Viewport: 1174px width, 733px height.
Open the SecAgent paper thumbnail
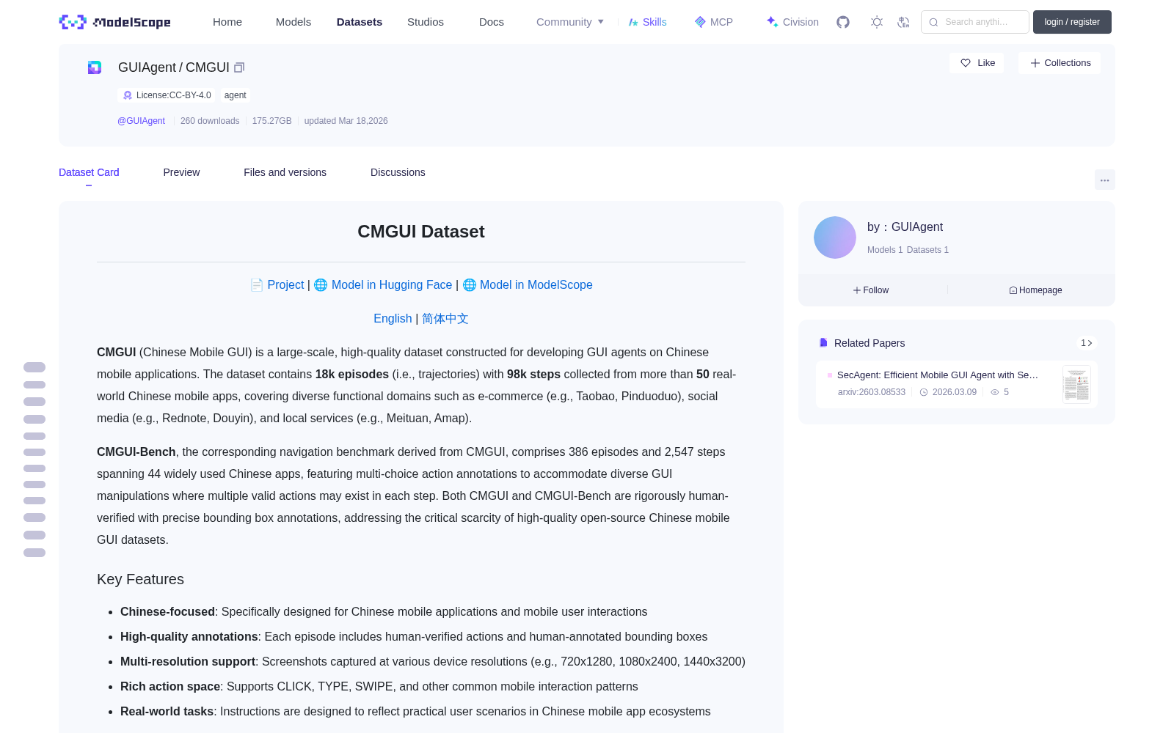(x=1076, y=384)
